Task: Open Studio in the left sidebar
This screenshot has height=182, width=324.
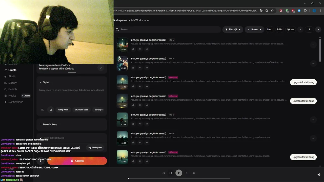Action: pos(12,76)
